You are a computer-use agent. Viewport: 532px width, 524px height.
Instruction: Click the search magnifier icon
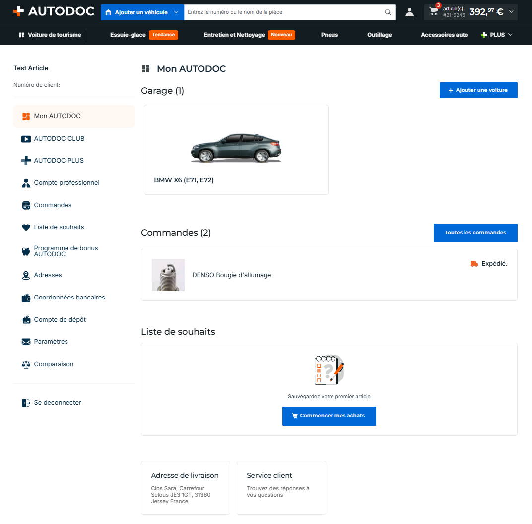tap(388, 12)
